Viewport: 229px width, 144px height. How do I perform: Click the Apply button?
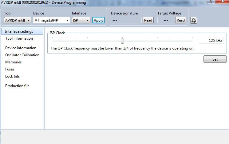pyautogui.click(x=98, y=20)
